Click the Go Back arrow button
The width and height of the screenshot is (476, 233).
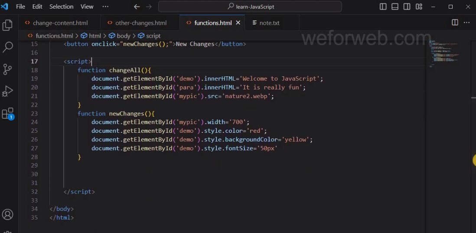click(x=137, y=7)
